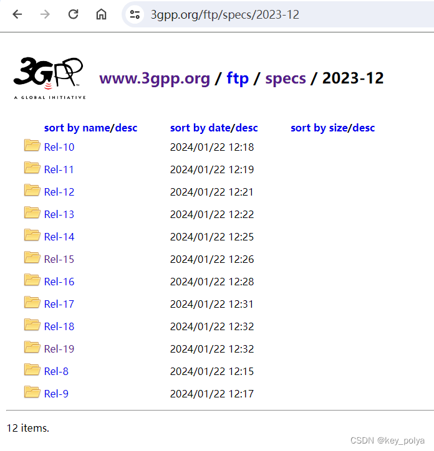Click the folder icon for Rel-16
434x451 pixels.
(32, 280)
